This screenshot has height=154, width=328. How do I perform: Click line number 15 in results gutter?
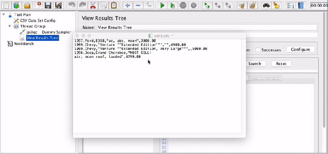pos(164,147)
